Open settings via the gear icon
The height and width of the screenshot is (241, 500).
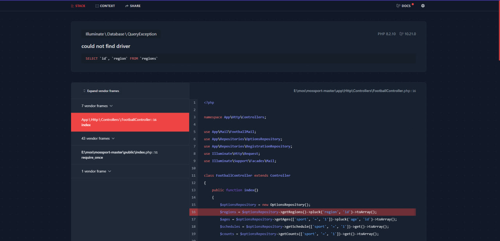423,6
